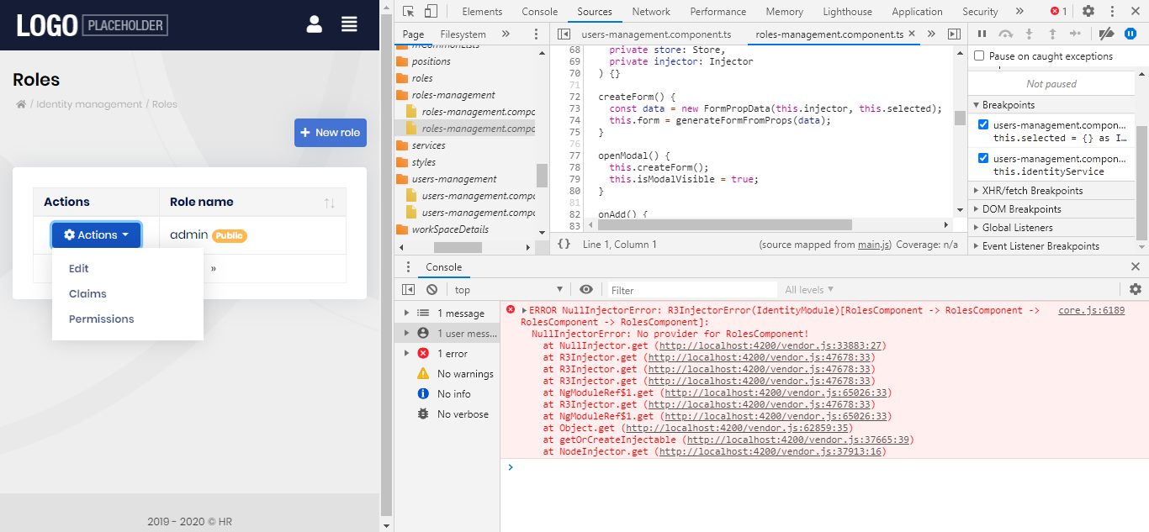This screenshot has height=532, width=1149.
Task: Toggle the device toolbar icon
Action: (431, 11)
